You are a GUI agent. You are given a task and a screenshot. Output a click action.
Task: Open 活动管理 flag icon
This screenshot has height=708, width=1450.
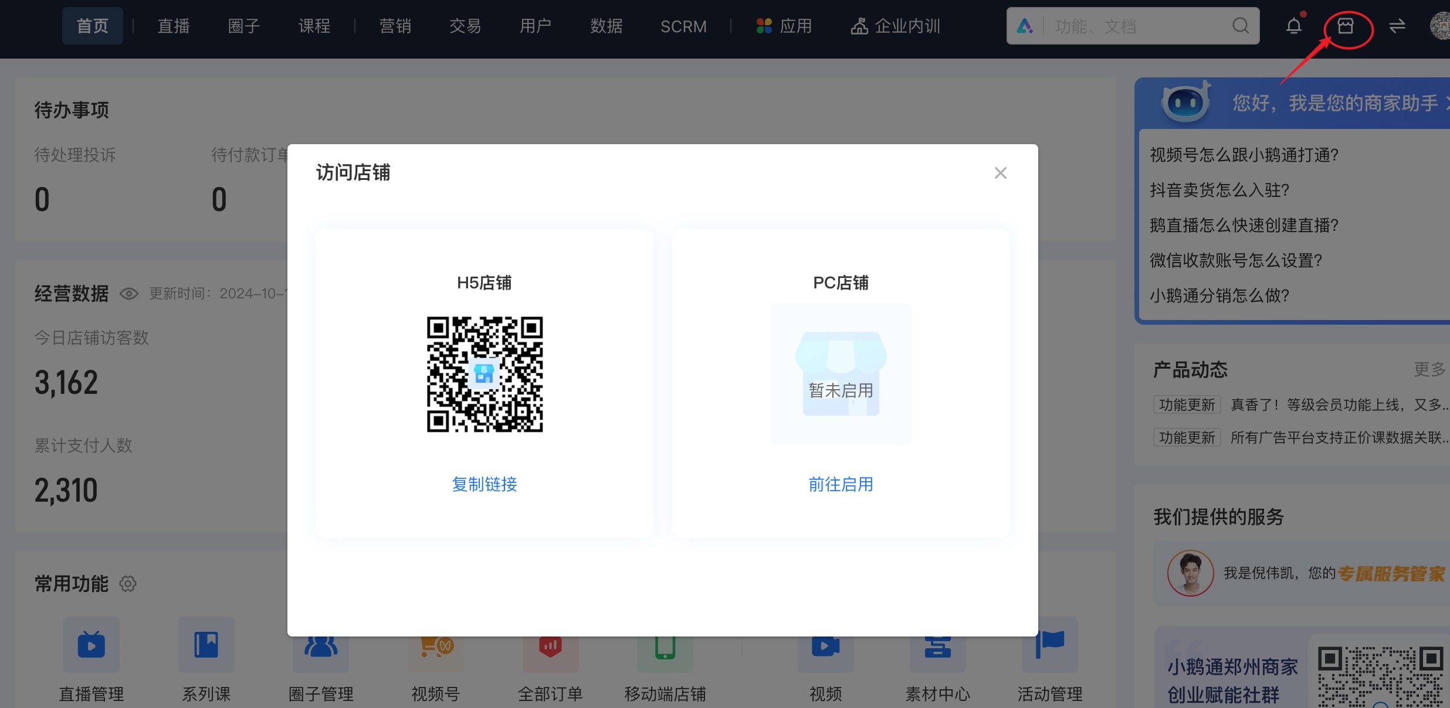(x=1050, y=645)
